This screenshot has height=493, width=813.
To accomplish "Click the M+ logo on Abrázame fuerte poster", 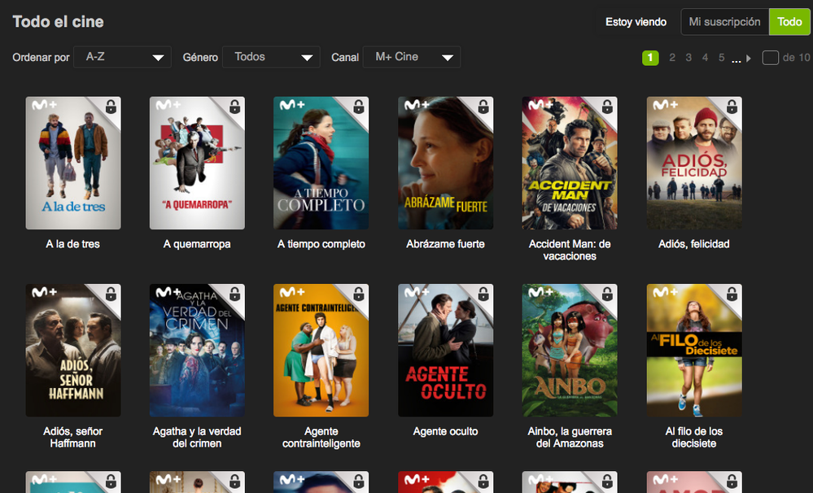I will coord(417,105).
